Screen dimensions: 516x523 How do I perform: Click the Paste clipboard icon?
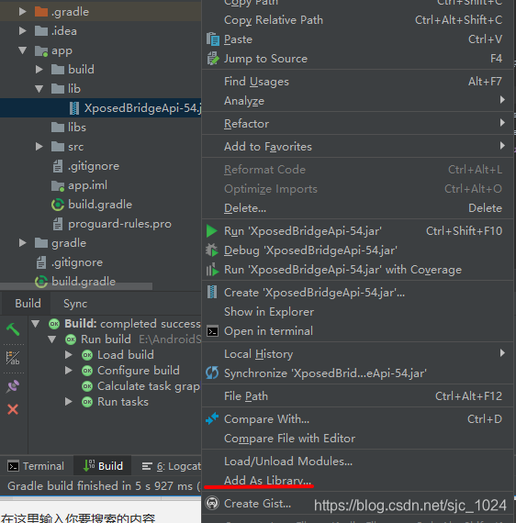click(x=213, y=39)
